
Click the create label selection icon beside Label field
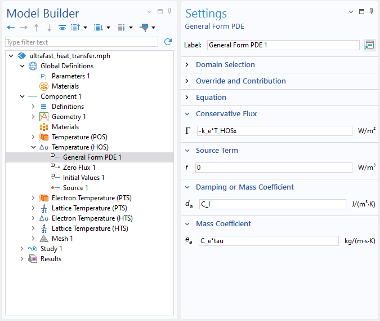point(369,45)
